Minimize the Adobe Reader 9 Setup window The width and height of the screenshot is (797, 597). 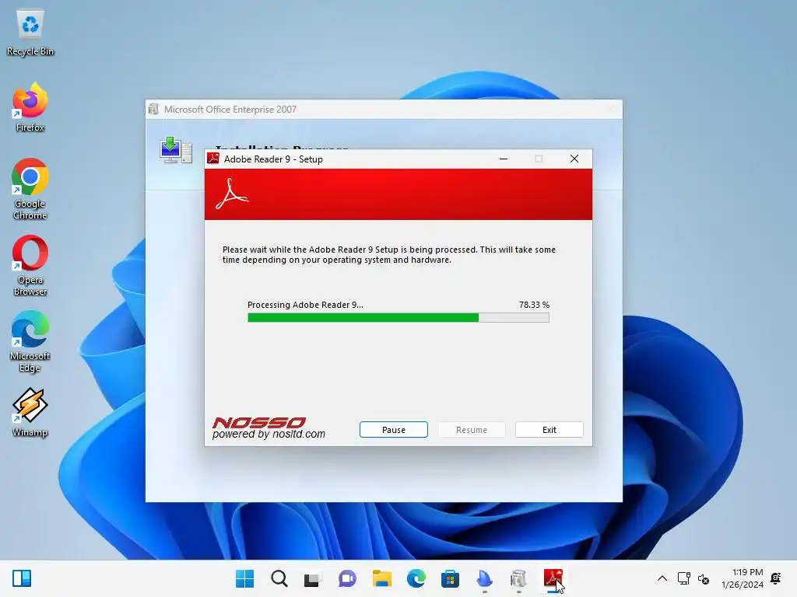(504, 159)
